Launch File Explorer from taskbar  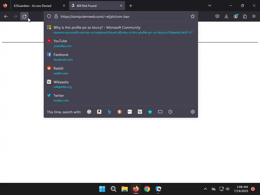[x=124, y=189]
